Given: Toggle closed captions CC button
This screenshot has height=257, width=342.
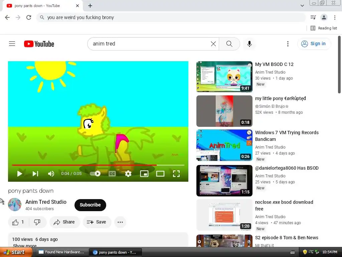Looking at the screenshot, I should click(x=112, y=174).
